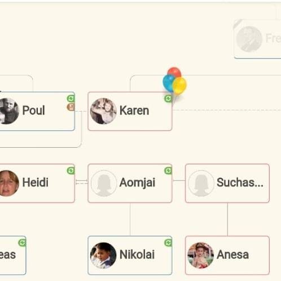
Task: Click the Anesa name label
Action: [x=232, y=254]
